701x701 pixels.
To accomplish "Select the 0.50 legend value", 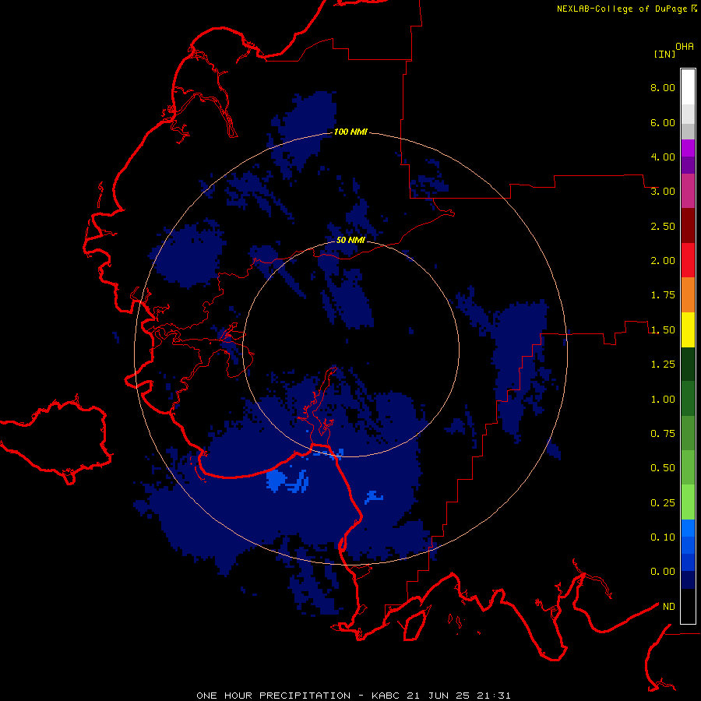I will (663, 468).
